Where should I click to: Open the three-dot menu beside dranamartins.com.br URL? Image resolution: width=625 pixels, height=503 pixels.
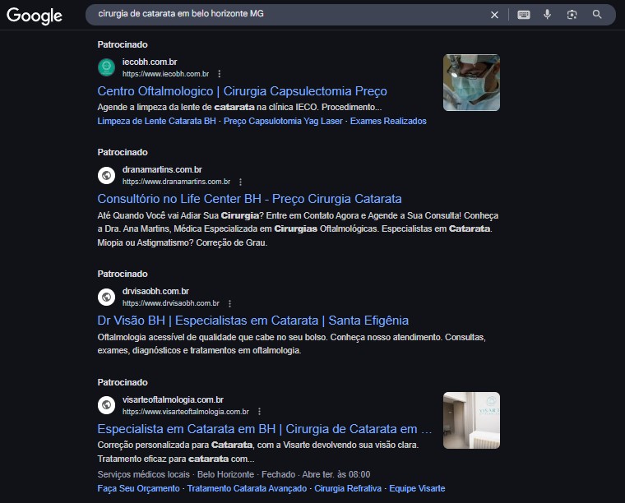[x=240, y=182]
